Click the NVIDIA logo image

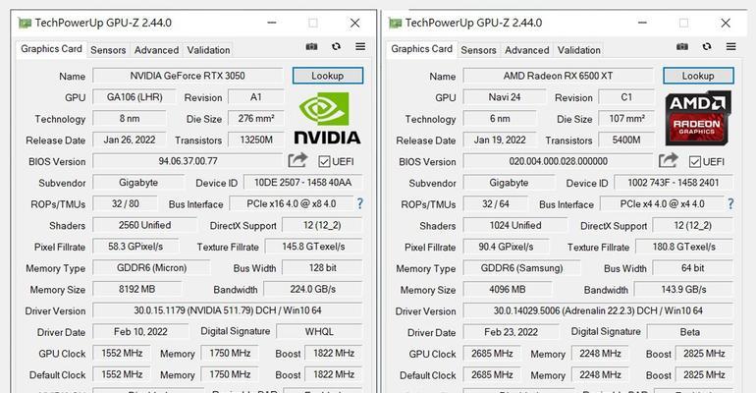[x=327, y=118]
